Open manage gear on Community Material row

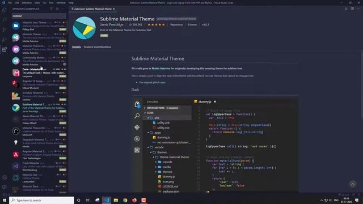point(64,64)
